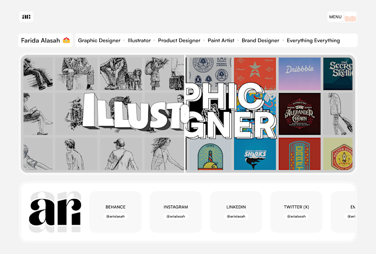The width and height of the screenshot is (376, 254).
Task: Click the house emoji next to Farida Alasah
Action: (x=66, y=40)
